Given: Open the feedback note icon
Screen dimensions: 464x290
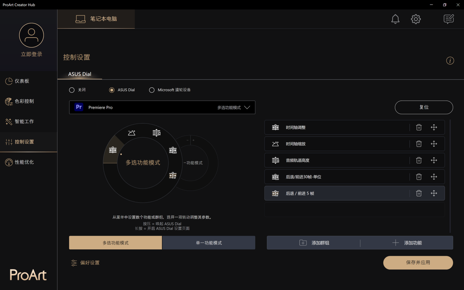Looking at the screenshot, I should tap(449, 19).
